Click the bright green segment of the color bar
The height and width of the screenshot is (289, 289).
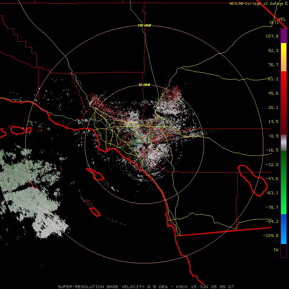coord(284,182)
